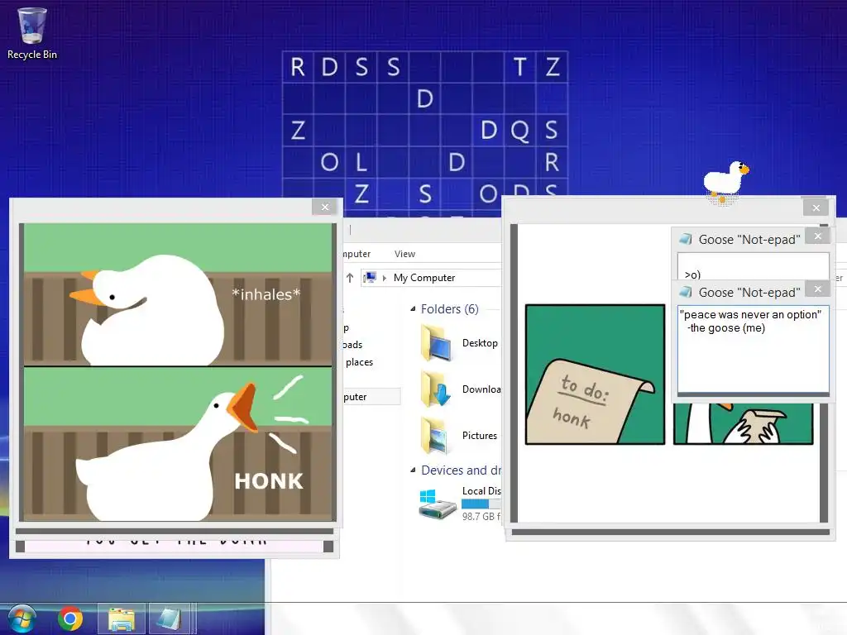Click the upper Not-epad title icon
Screen dimensions: 847x635
point(686,239)
